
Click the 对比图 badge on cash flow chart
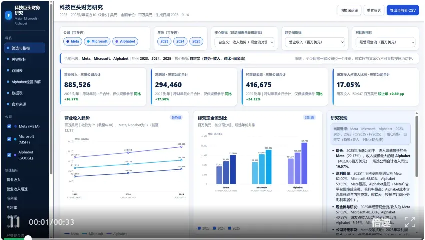[x=309, y=117]
